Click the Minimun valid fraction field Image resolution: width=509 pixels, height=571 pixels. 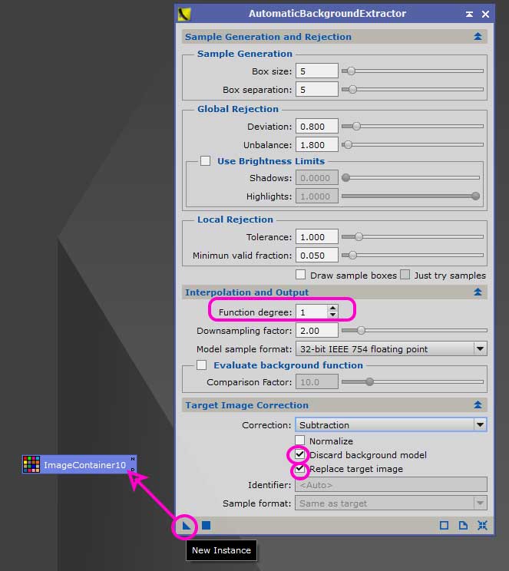pos(316,255)
